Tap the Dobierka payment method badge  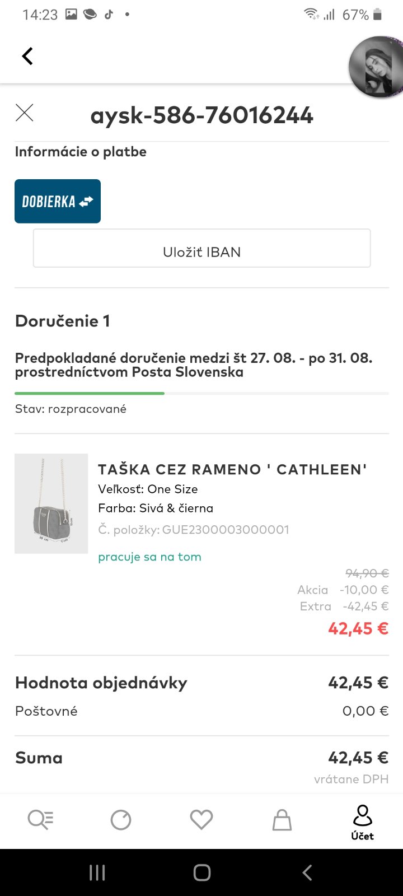pyautogui.click(x=58, y=201)
